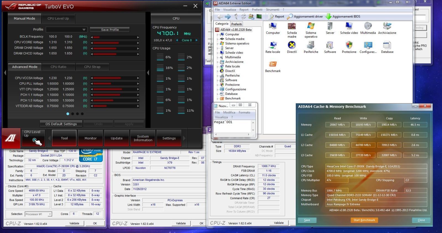Open the large Multimedia speaker icon
Viewport: 442px width, 233px height.
click(x=368, y=28)
